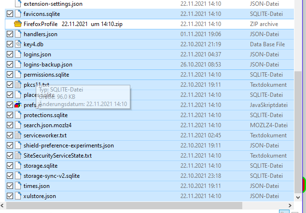This screenshot has width=306, height=213.
Task: Click the 'MOZLZ4-Datei' type cell
Action: coord(269,125)
